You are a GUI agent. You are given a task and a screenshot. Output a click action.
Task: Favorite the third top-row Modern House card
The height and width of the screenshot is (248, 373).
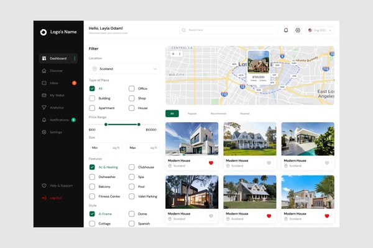coord(327,163)
